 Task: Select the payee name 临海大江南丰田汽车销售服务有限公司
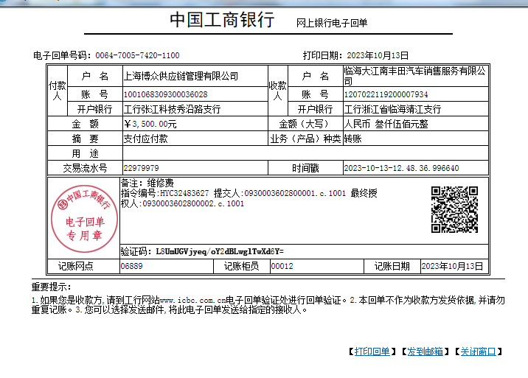coord(415,76)
